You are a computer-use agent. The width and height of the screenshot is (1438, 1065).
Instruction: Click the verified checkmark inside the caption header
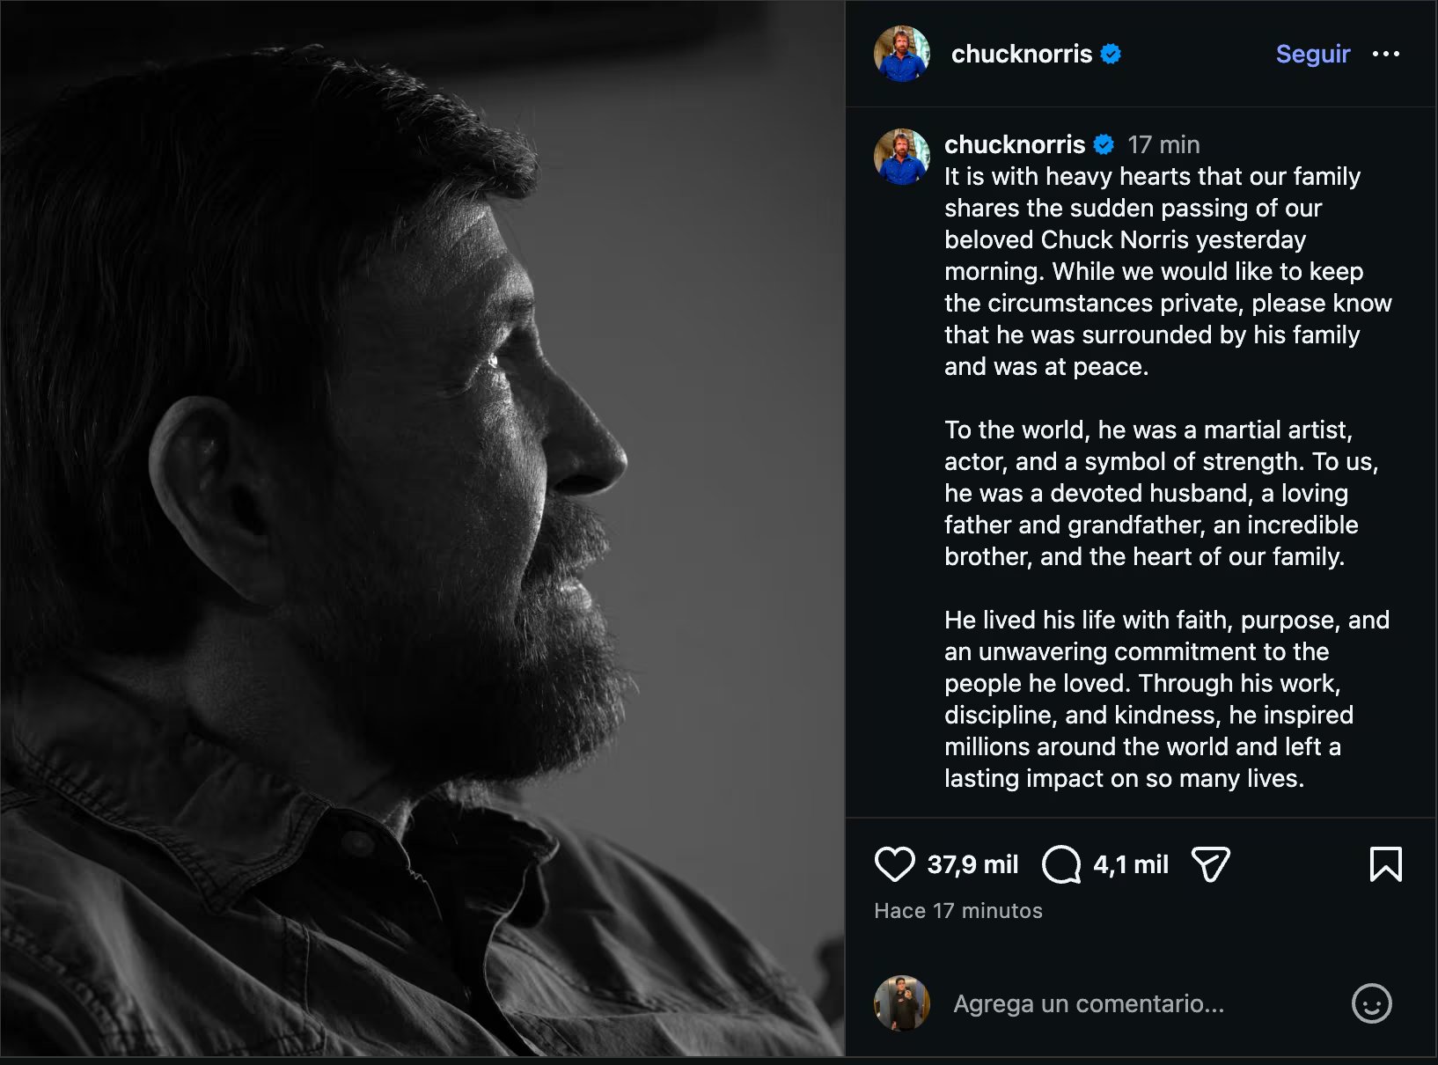1104,144
